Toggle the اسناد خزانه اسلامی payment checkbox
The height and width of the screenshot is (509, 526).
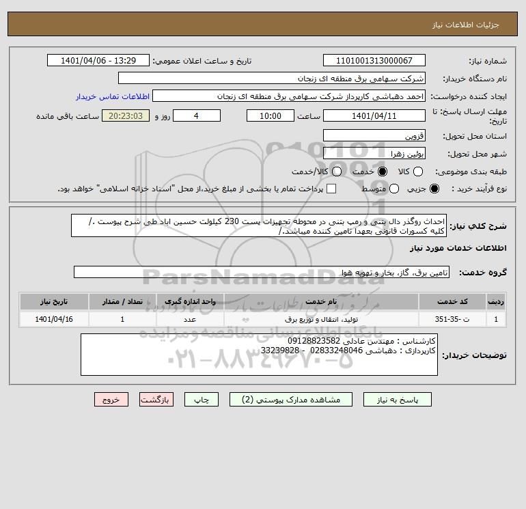pos(331,189)
